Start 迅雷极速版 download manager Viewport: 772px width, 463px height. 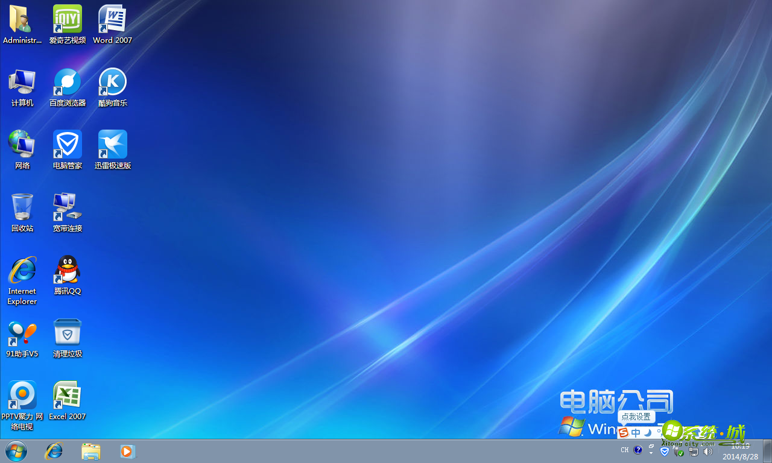pyautogui.click(x=112, y=143)
